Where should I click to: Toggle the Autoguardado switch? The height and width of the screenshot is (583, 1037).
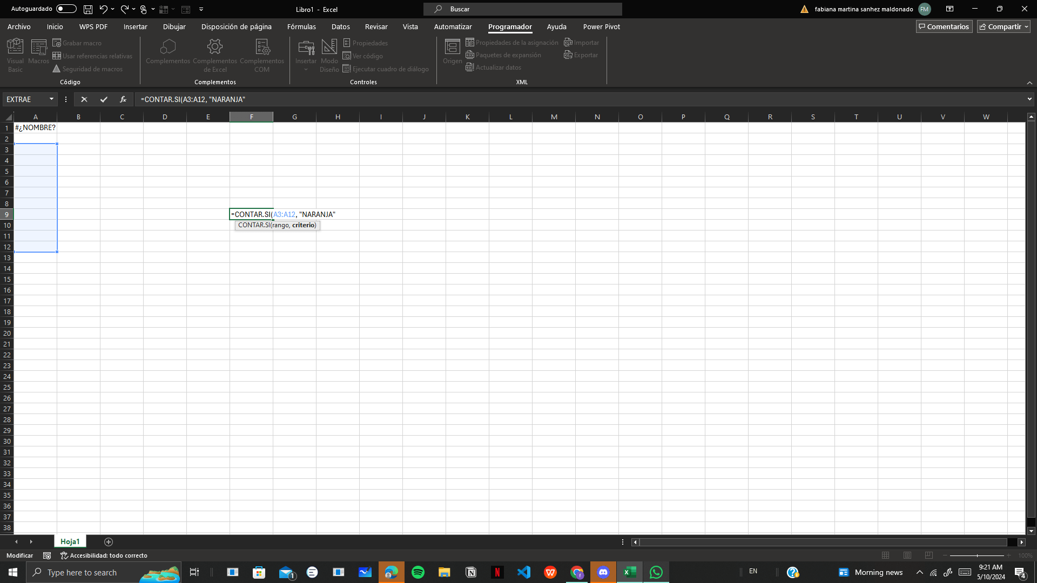click(66, 9)
